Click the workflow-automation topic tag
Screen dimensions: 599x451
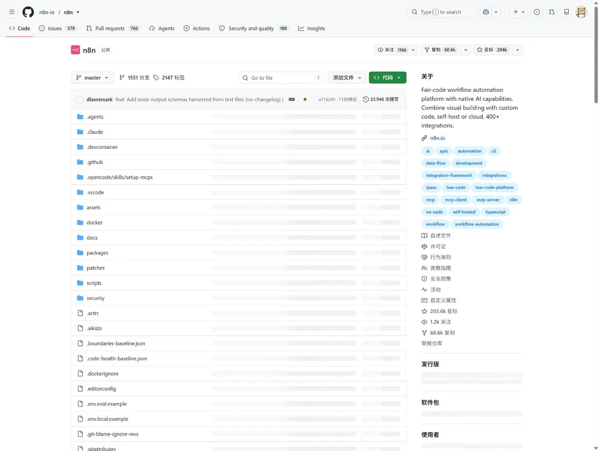click(477, 224)
